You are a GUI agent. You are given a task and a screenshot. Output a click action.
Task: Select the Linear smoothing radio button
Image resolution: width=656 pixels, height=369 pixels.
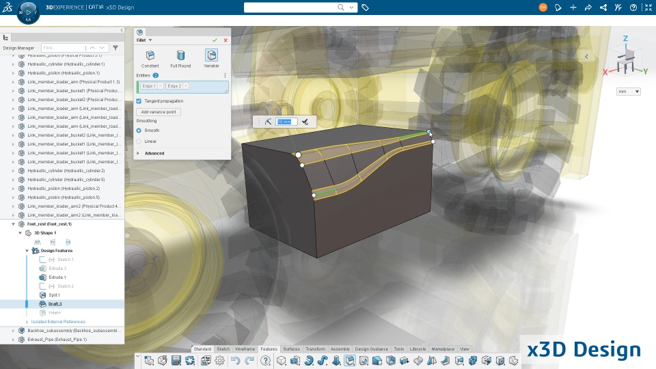coord(139,141)
